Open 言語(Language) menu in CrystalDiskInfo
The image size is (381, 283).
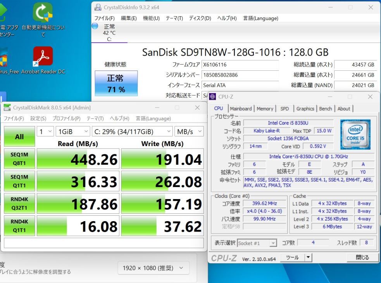pos(261,19)
